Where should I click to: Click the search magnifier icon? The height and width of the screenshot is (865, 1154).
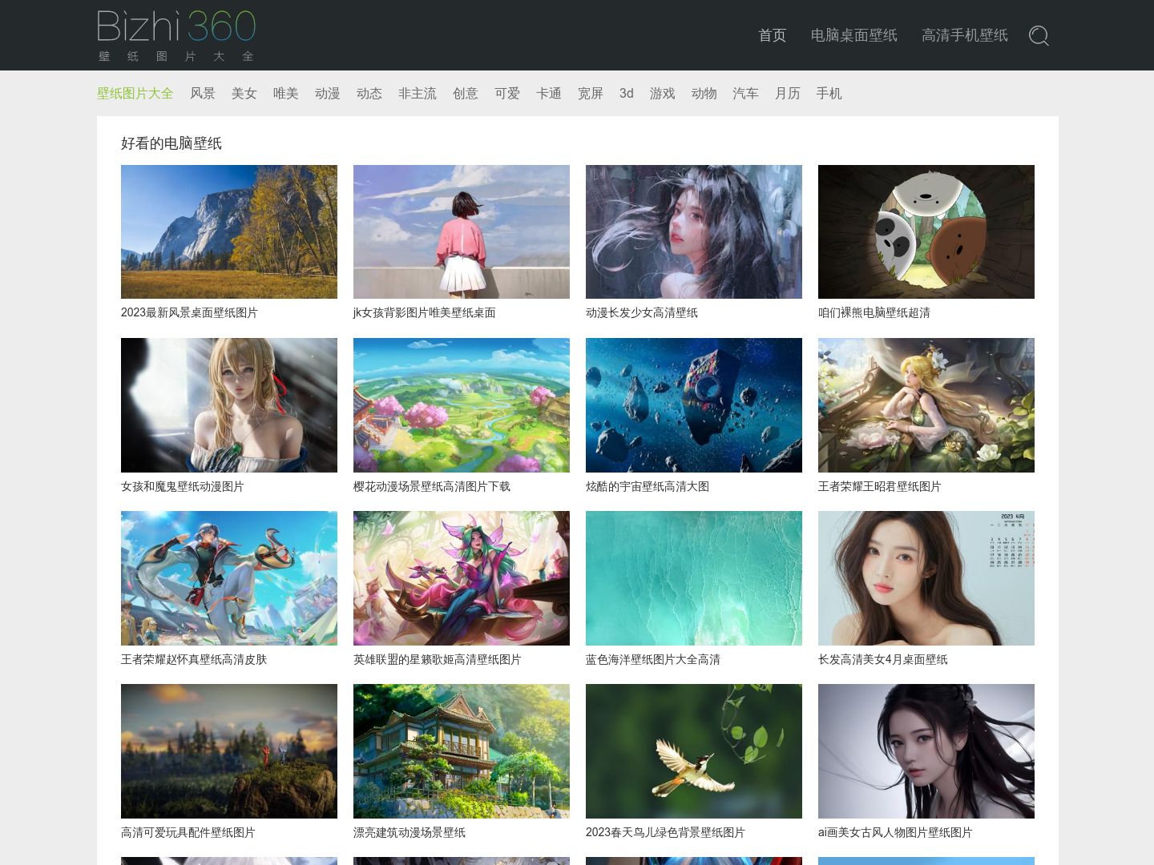[x=1039, y=35]
